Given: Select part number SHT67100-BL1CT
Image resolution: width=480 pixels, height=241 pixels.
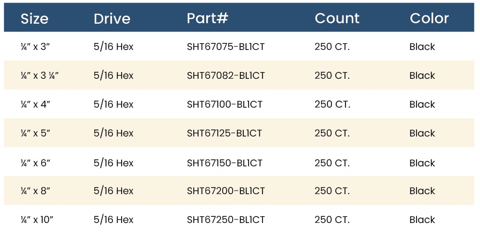Looking at the screenshot, I should click(224, 105).
